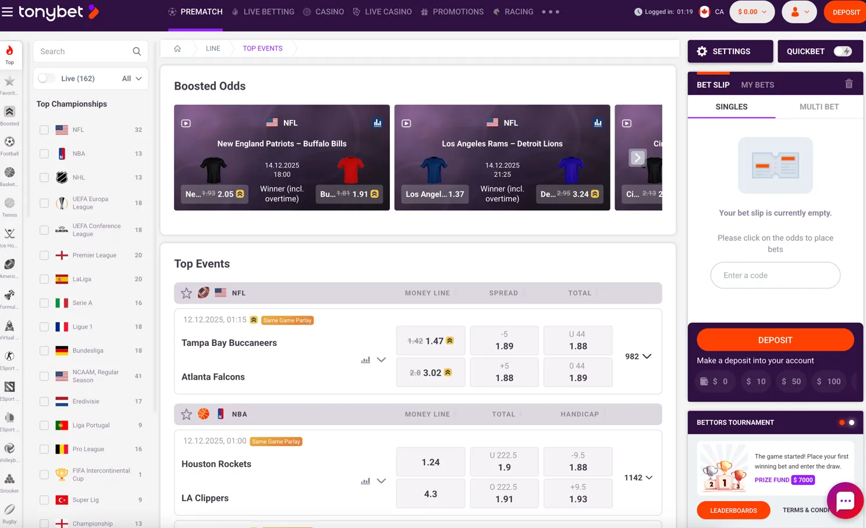The width and height of the screenshot is (866, 528).
Task: Select the Football icon in the left sidebar
Action: [x=9, y=142]
